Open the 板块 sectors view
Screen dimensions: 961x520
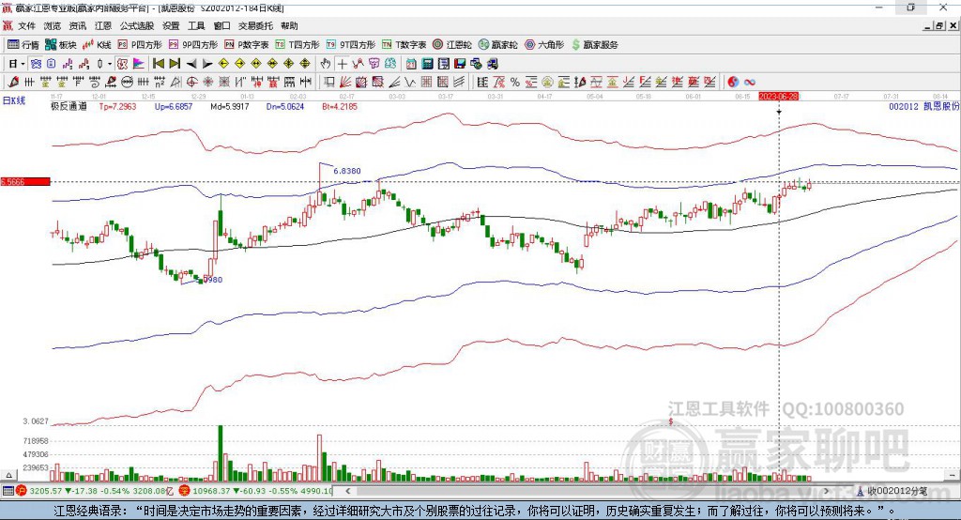(60, 45)
